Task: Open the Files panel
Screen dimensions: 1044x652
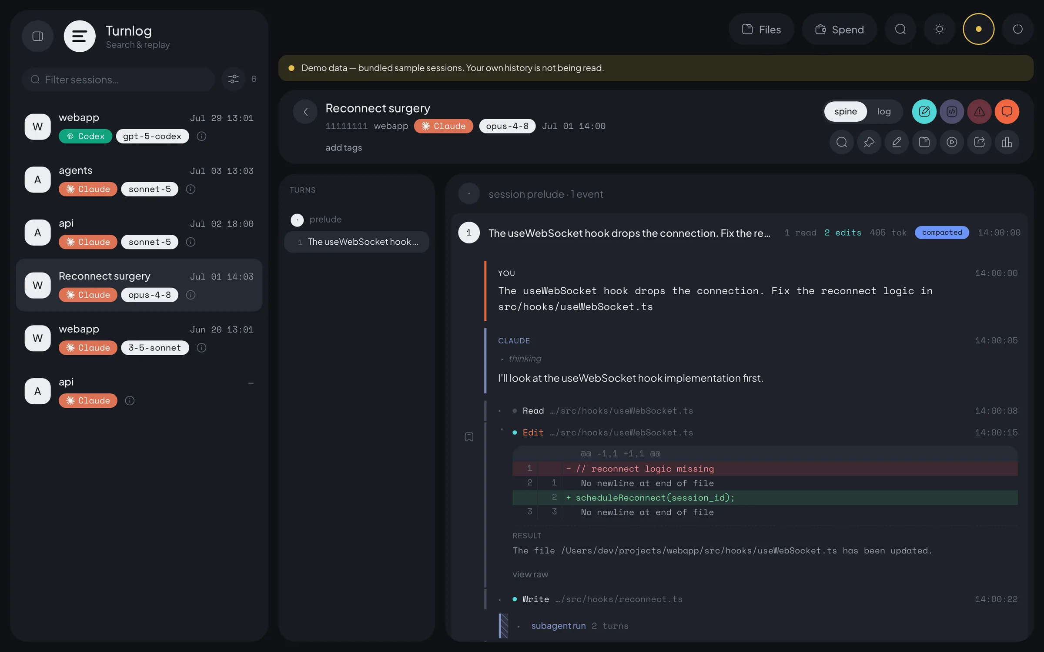Action: point(761,29)
